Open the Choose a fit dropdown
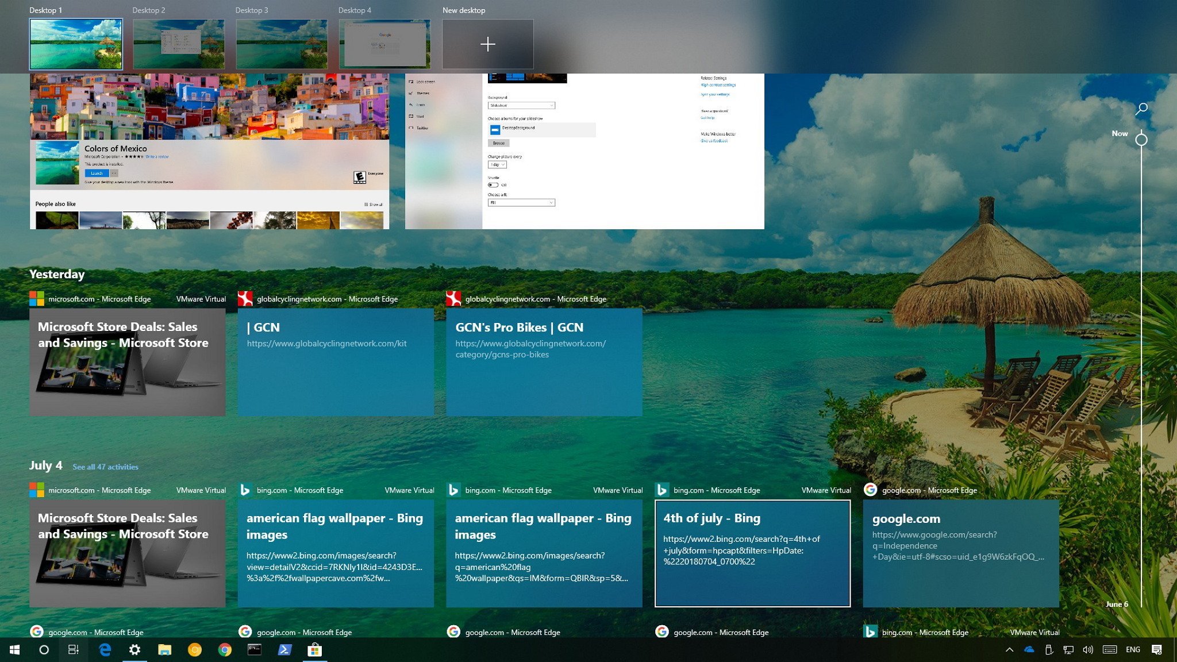This screenshot has height=662, width=1177. click(521, 203)
